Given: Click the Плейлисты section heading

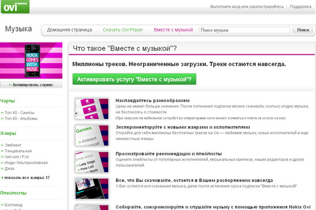Looking at the screenshot, I should (x=13, y=193).
